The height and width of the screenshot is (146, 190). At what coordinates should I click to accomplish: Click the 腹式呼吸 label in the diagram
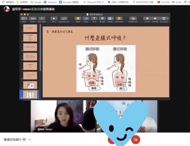pyautogui.click(x=120, y=49)
